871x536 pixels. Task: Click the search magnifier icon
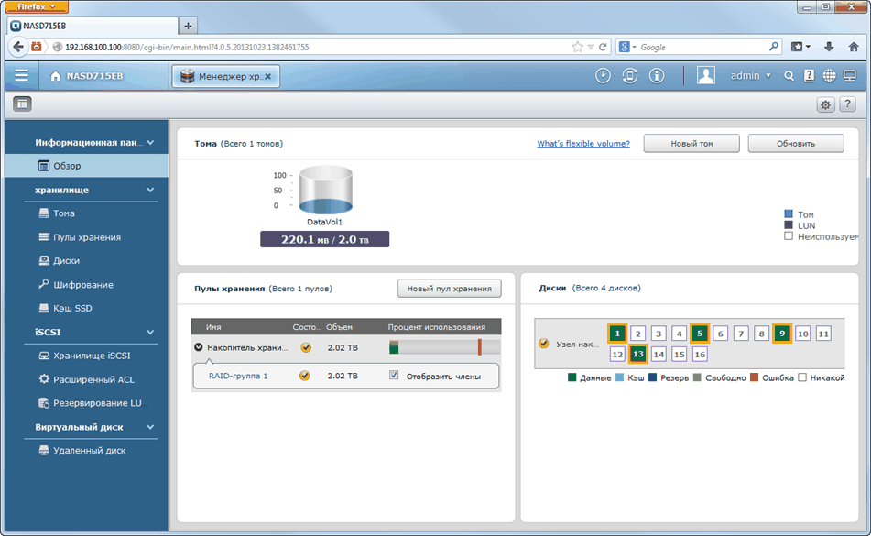click(789, 76)
